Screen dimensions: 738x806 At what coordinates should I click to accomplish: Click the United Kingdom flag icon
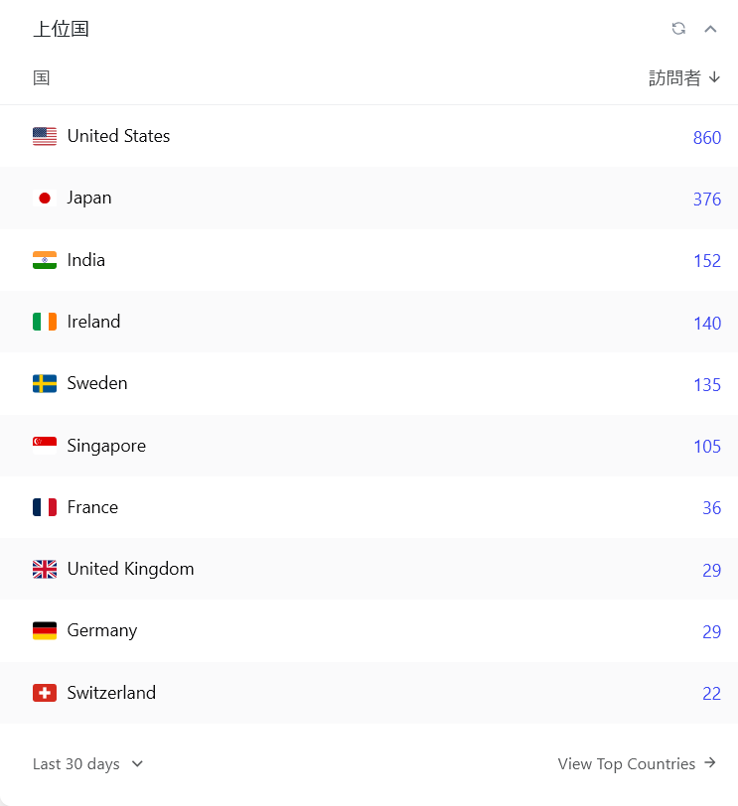(45, 570)
